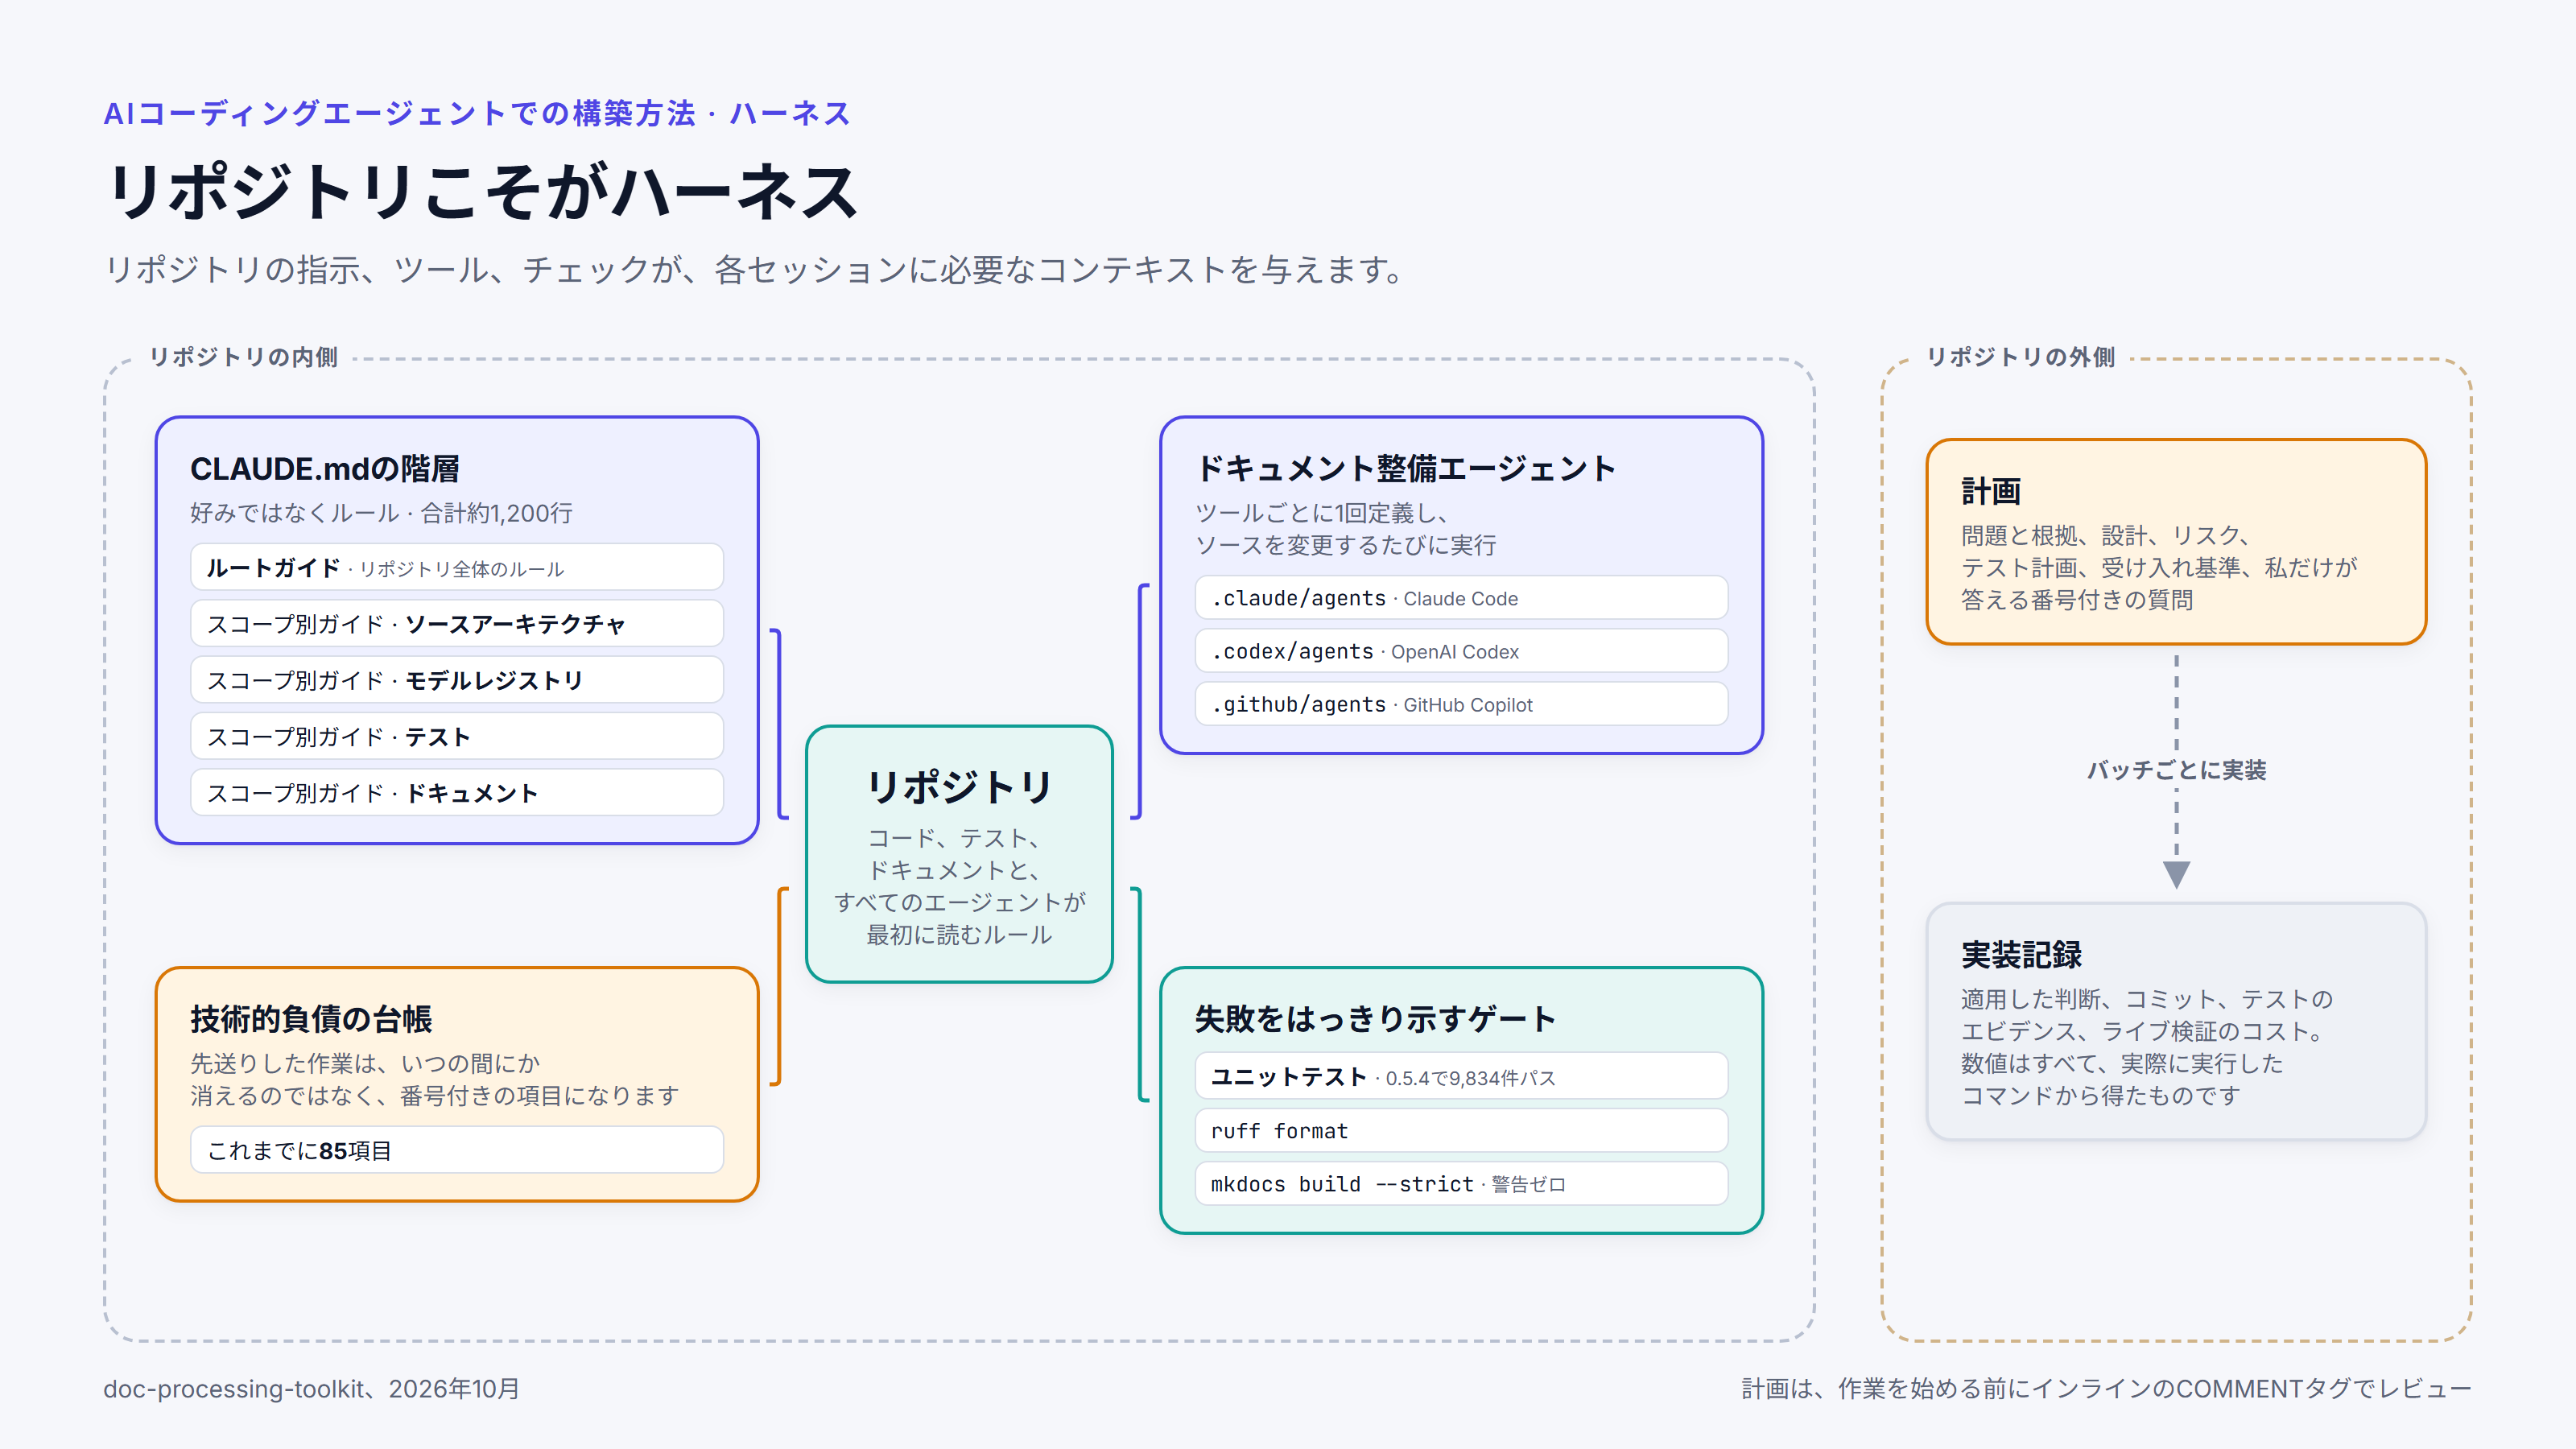Select the mkdocs build --strict row
The image size is (2576, 1449).
1461,1184
